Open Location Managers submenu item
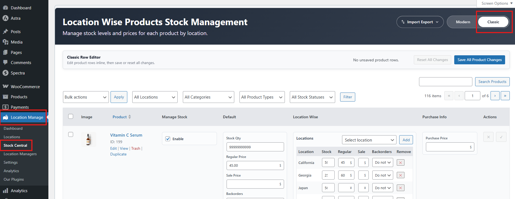This screenshot has height=199, width=515. (x=20, y=154)
